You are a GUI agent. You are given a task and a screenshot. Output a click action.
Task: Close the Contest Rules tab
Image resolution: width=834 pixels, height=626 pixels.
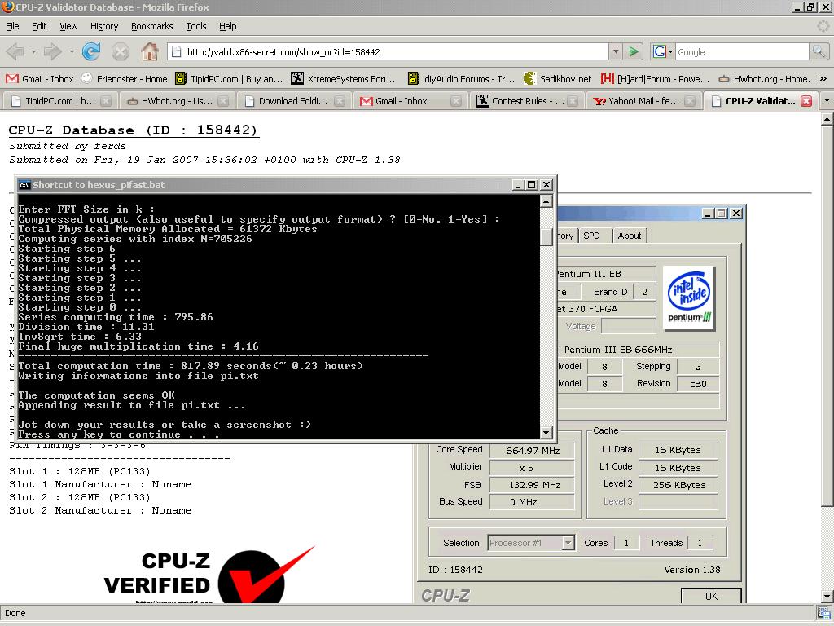(573, 101)
